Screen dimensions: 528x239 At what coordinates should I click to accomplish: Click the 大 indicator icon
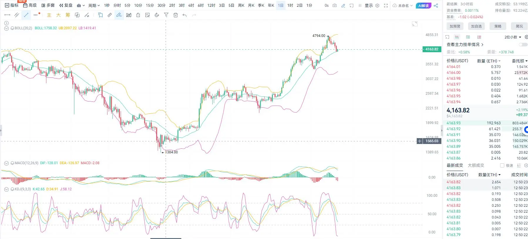[58, 15]
